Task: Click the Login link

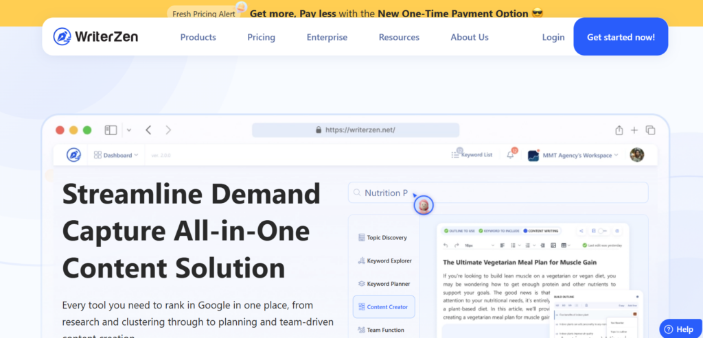Action: tap(553, 38)
